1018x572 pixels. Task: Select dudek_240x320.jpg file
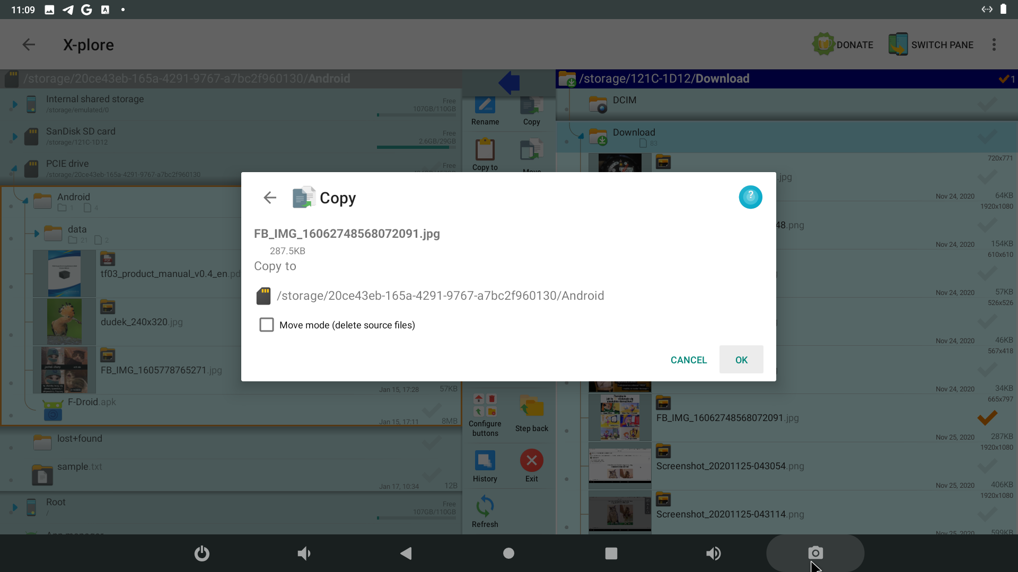click(x=142, y=322)
